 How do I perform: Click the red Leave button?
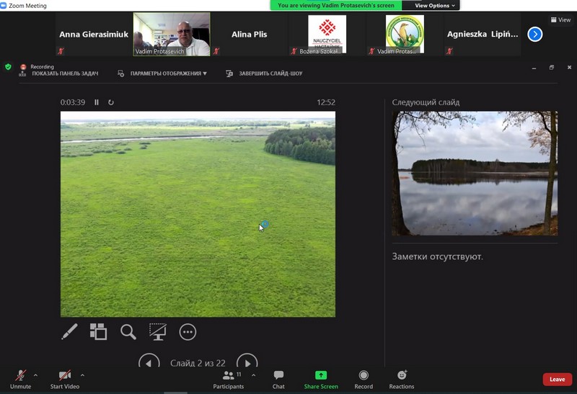pos(557,380)
